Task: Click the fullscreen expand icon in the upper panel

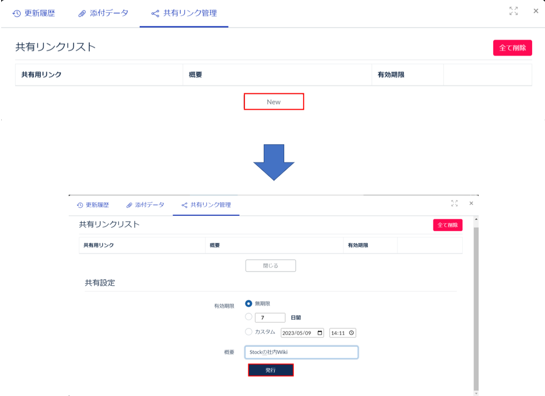Action: click(514, 11)
